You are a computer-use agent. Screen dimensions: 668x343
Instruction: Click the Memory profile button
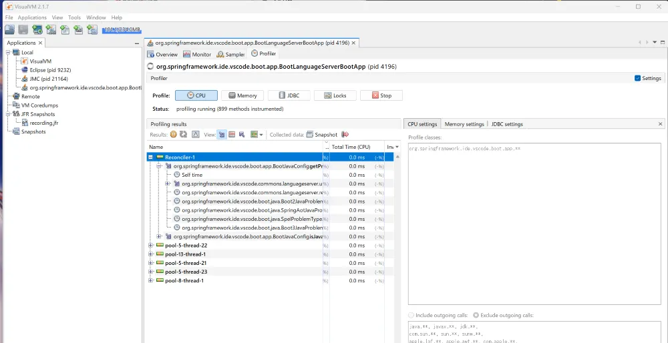point(242,95)
